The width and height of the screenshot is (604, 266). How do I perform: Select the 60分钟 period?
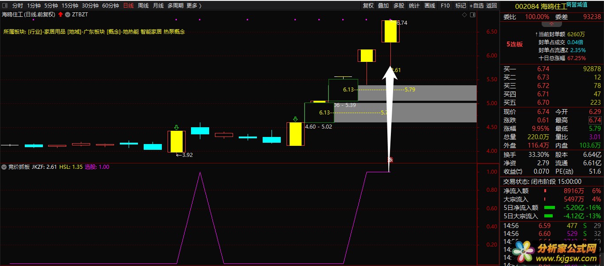(x=111, y=6)
